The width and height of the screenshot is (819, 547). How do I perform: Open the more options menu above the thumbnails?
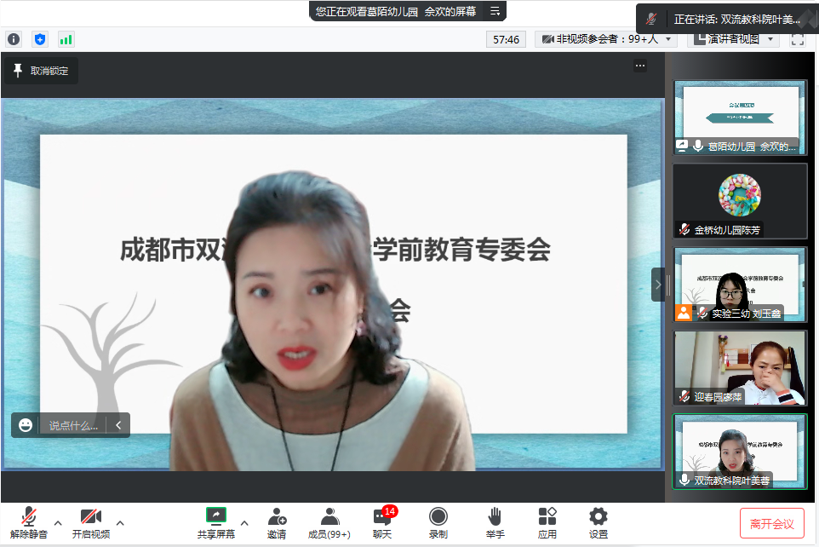640,65
